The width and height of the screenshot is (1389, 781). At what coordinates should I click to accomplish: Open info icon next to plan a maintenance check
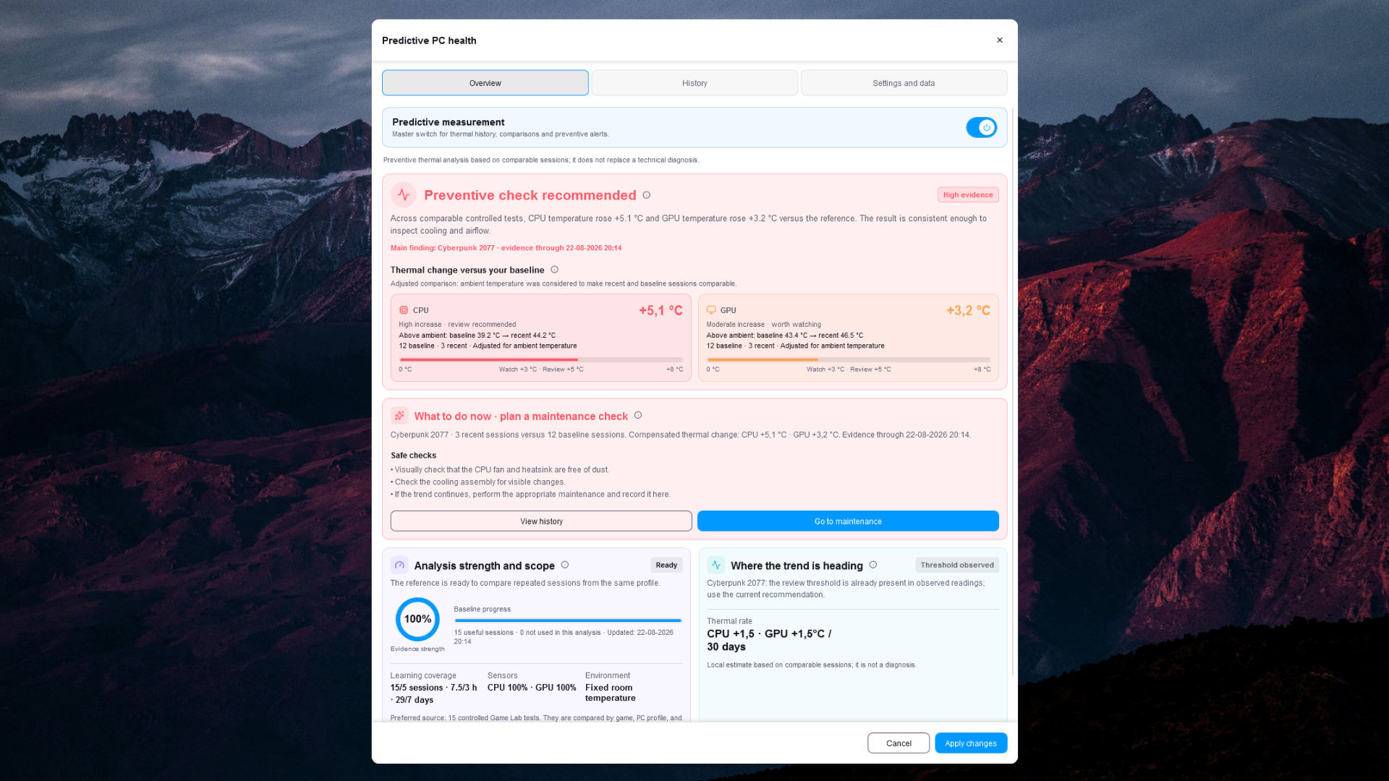coord(638,415)
